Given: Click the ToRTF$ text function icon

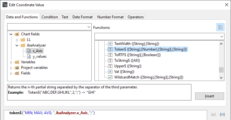Looking at the screenshot, I should [x=110, y=55].
